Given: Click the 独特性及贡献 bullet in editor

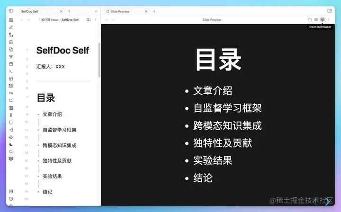Looking at the screenshot, I should 57,161.
